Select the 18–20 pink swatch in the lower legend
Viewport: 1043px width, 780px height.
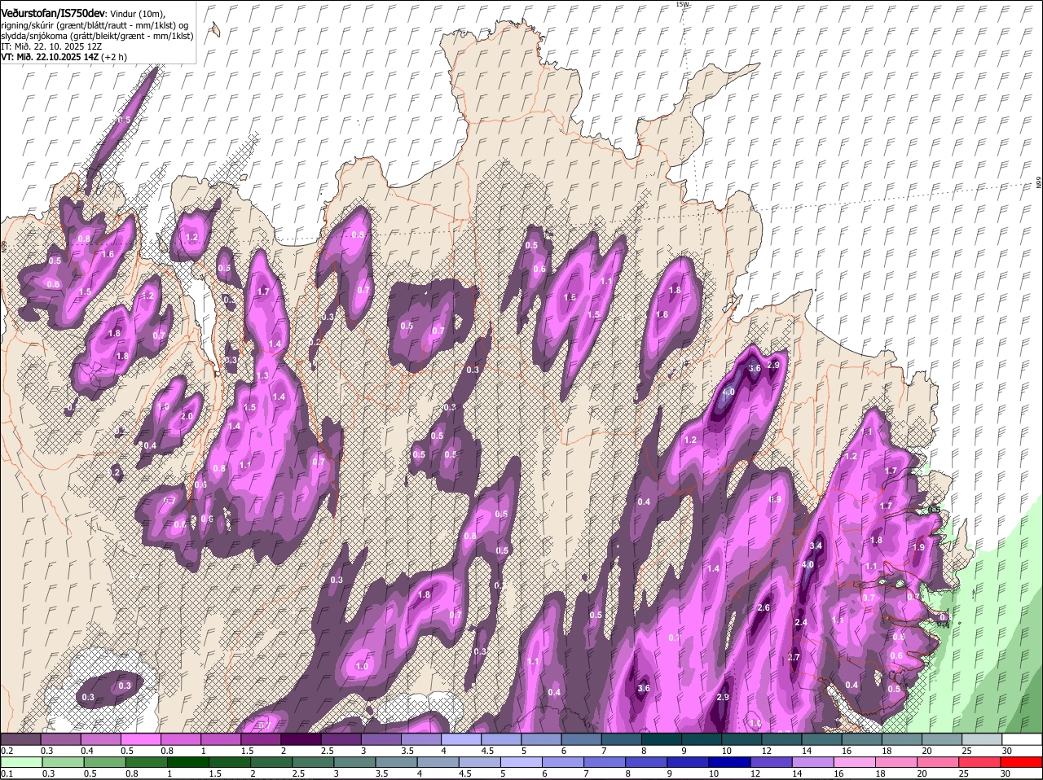pyautogui.click(x=897, y=761)
